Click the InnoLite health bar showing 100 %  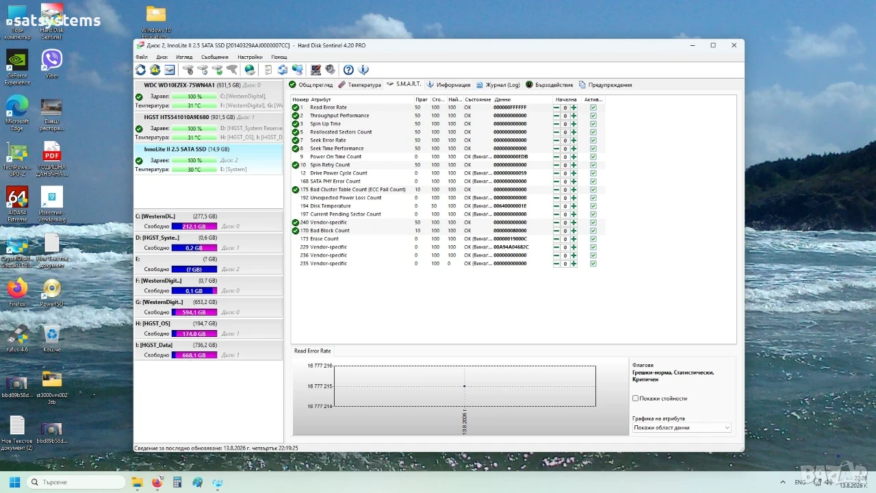194,160
